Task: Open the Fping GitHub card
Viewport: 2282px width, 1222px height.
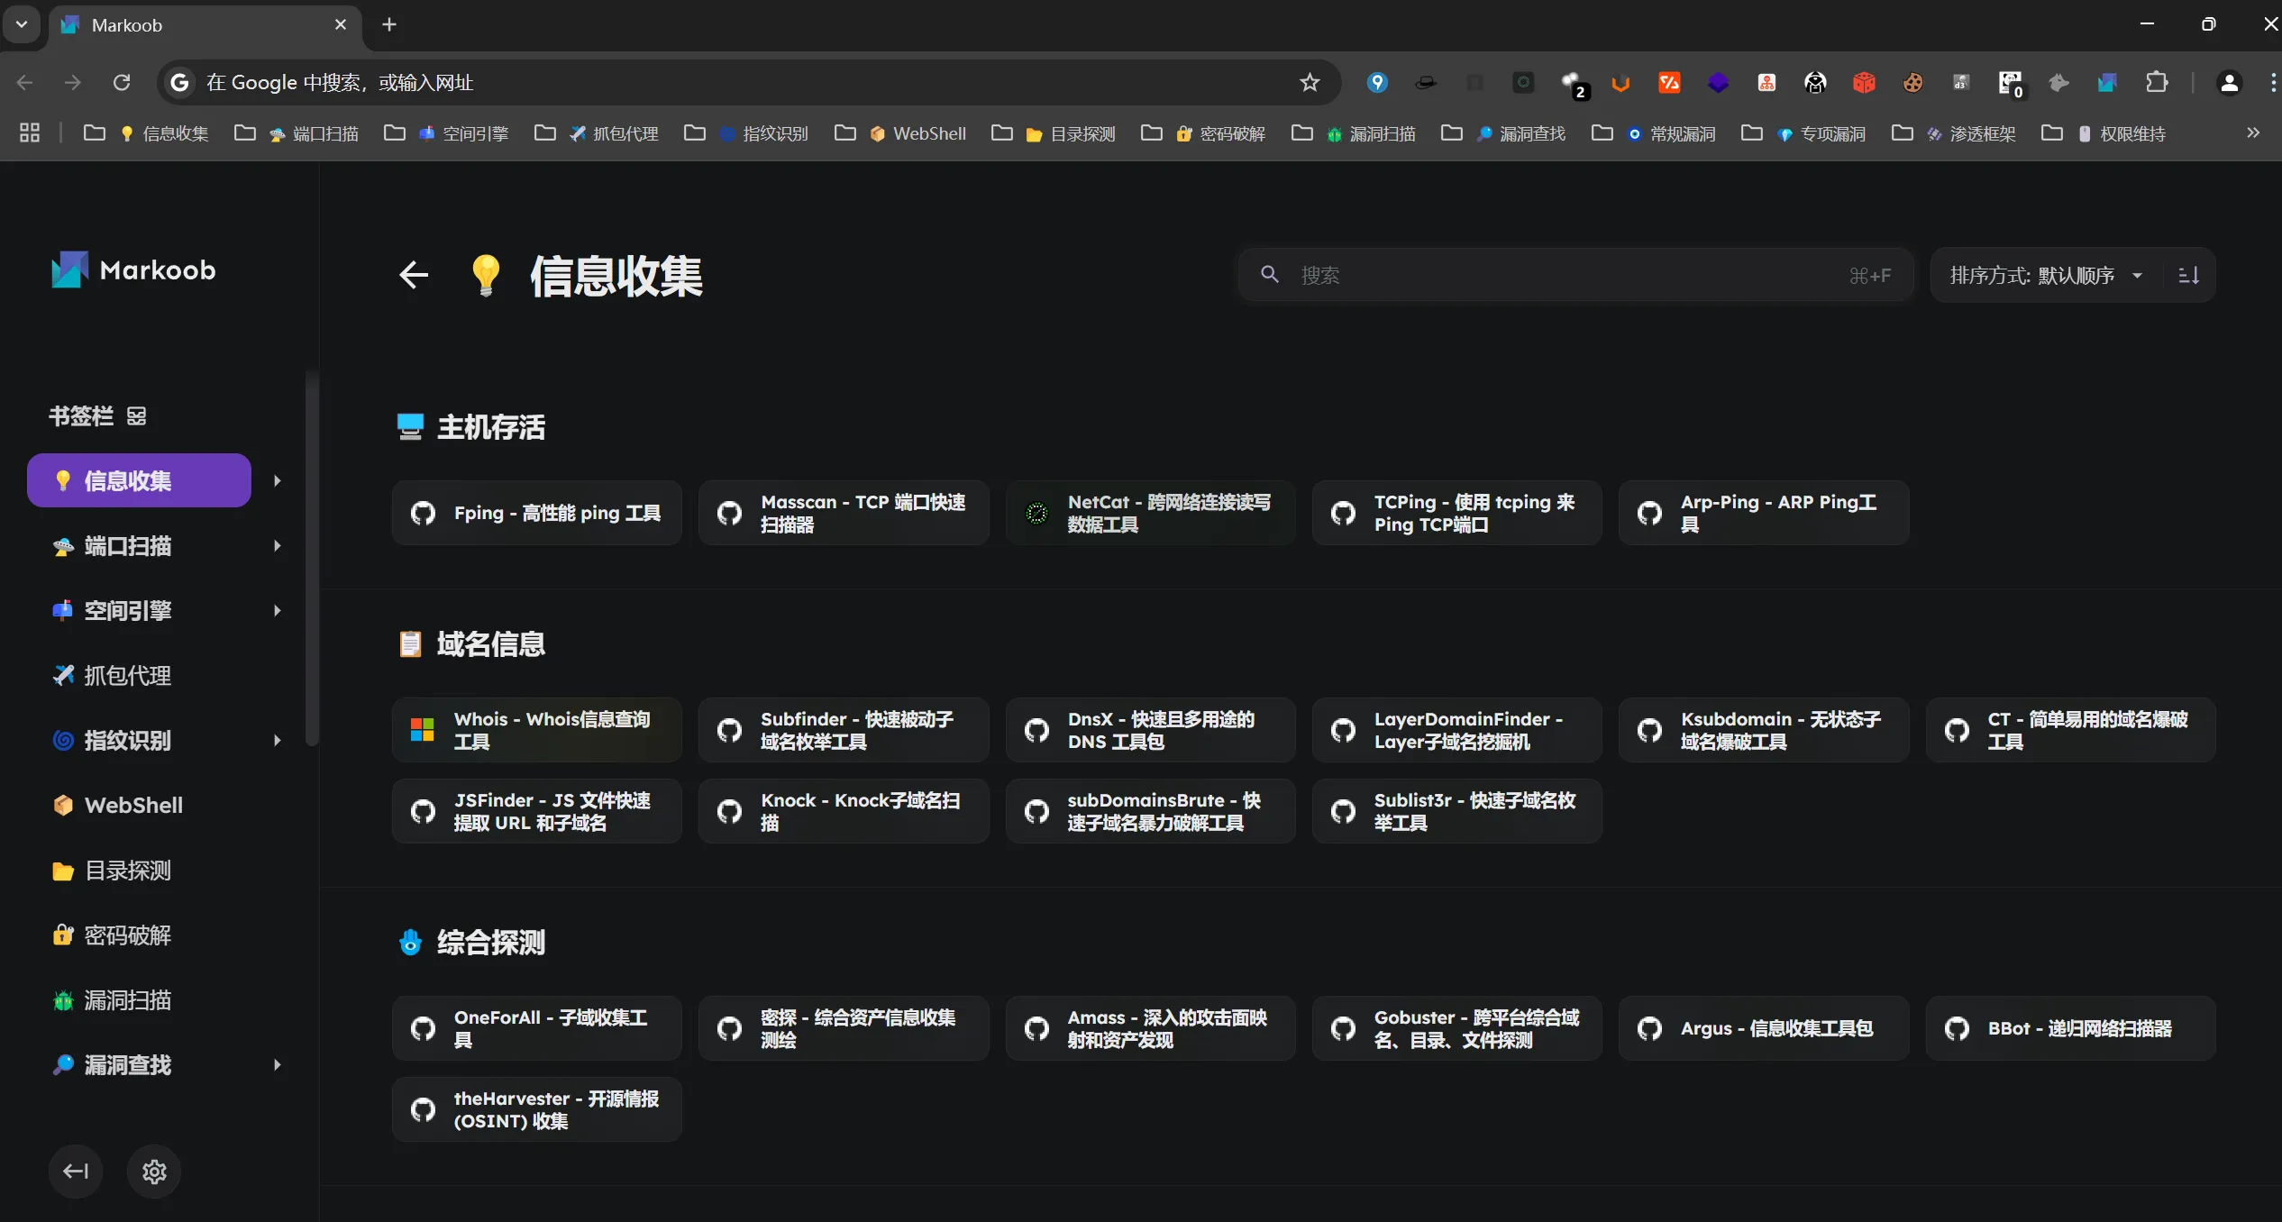Action: tap(537, 513)
